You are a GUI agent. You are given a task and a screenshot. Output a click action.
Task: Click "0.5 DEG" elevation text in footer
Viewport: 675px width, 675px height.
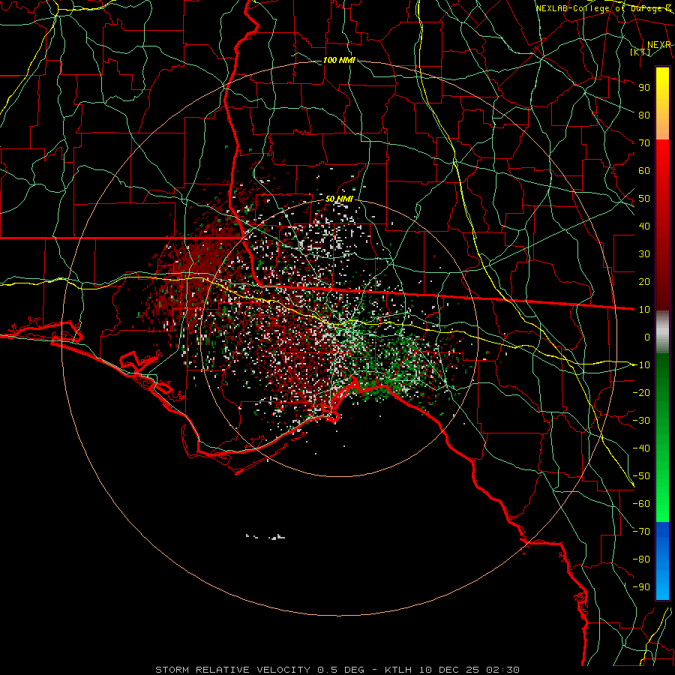[341, 670]
